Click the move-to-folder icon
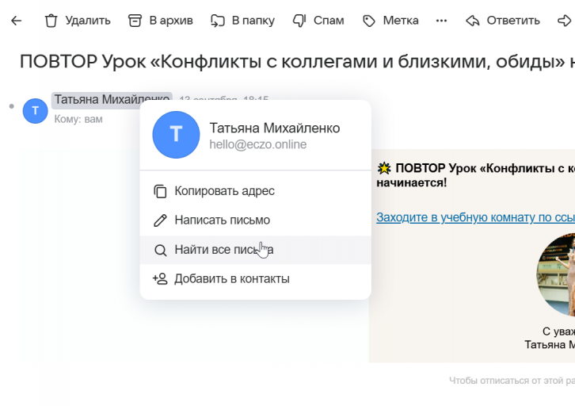The image size is (575, 406). pos(218,21)
